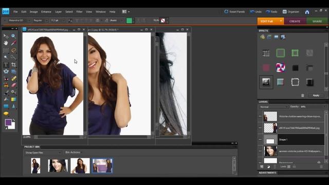Open the text Style picker dropdown

pyautogui.click(x=168, y=21)
